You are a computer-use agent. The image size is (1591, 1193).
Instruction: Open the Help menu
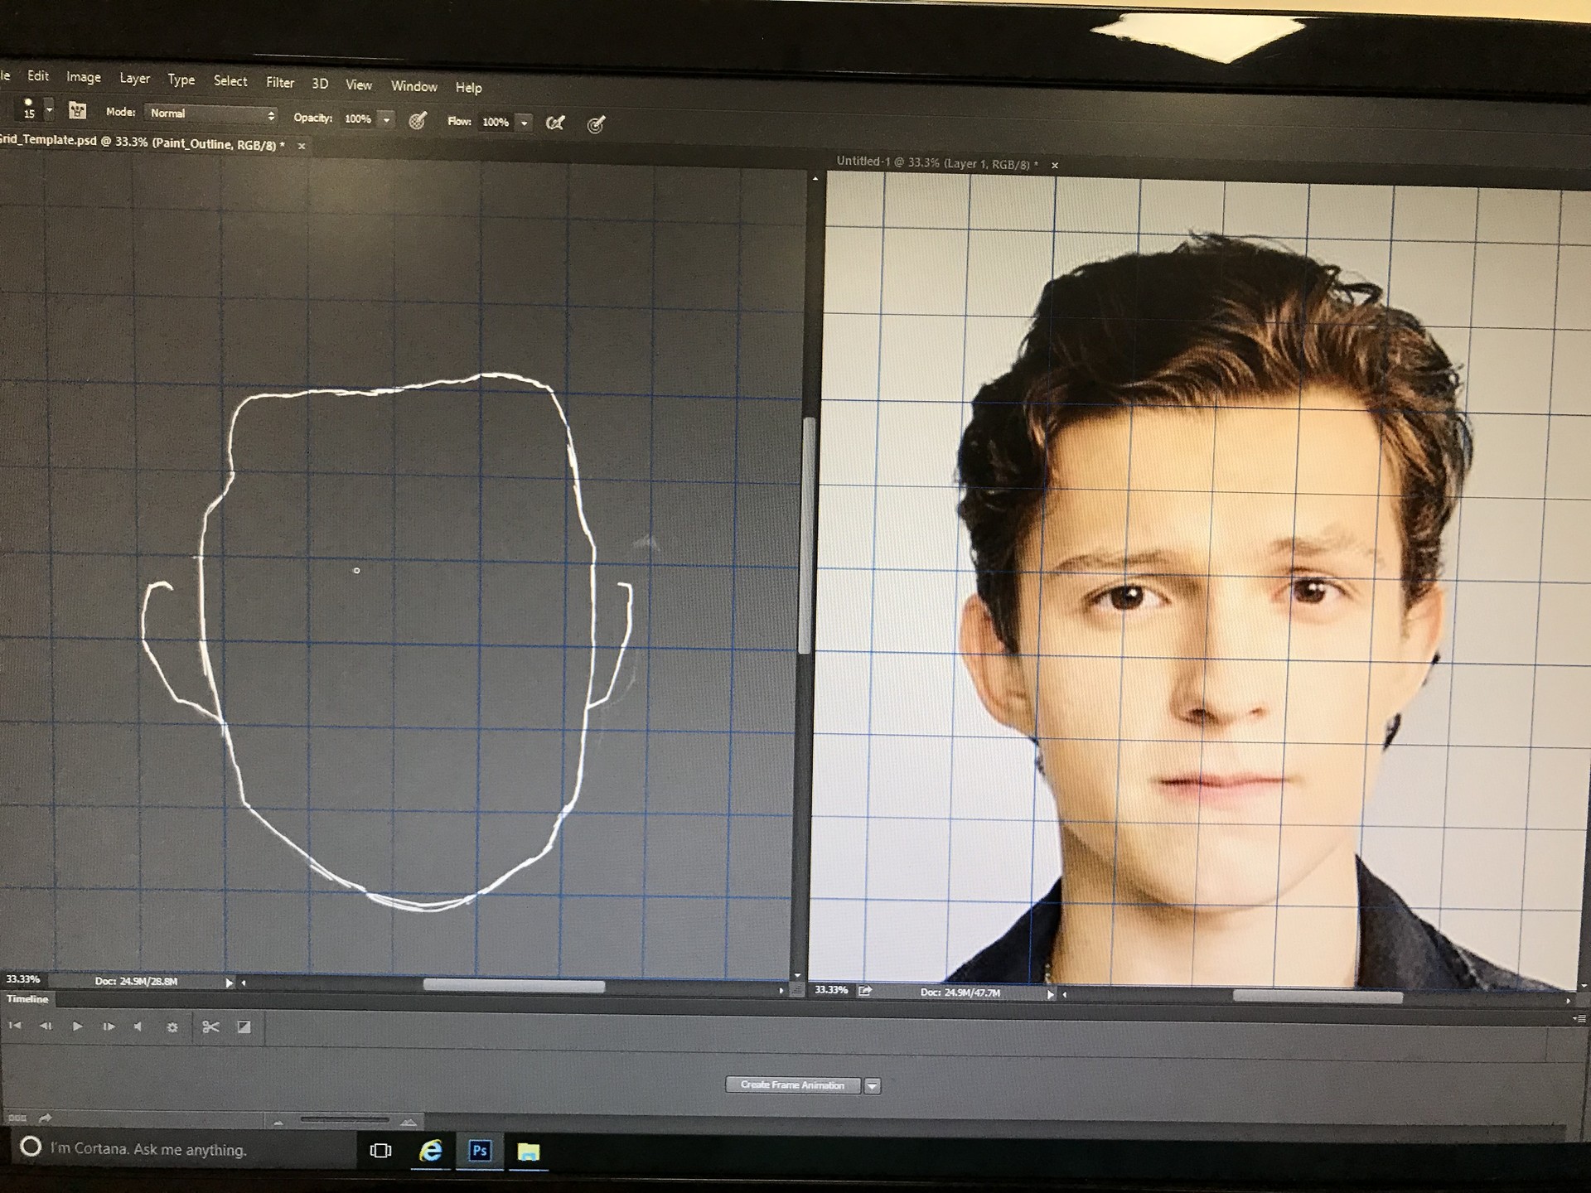pyautogui.click(x=468, y=87)
